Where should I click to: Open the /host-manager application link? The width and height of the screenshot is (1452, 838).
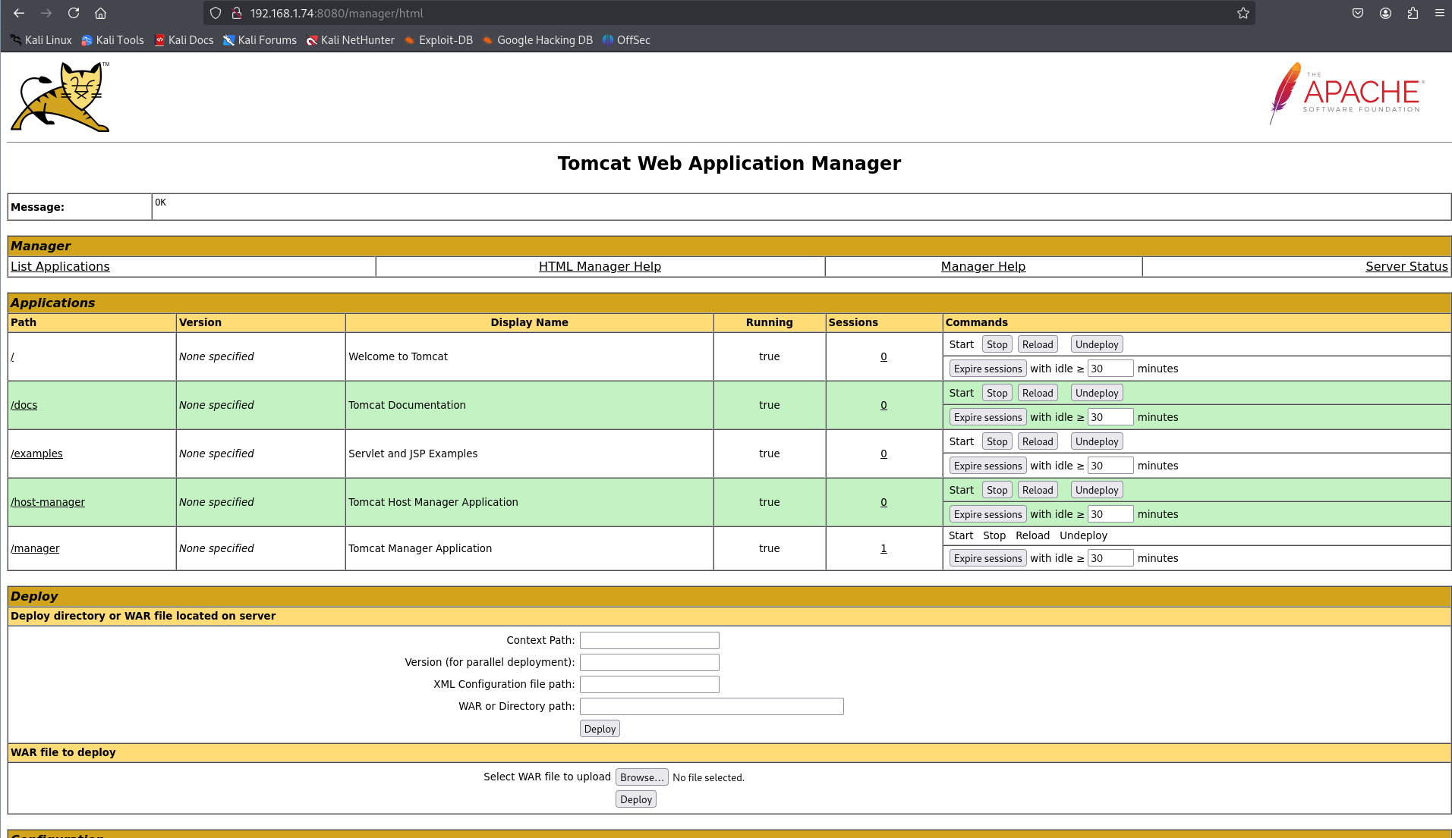pyautogui.click(x=48, y=502)
